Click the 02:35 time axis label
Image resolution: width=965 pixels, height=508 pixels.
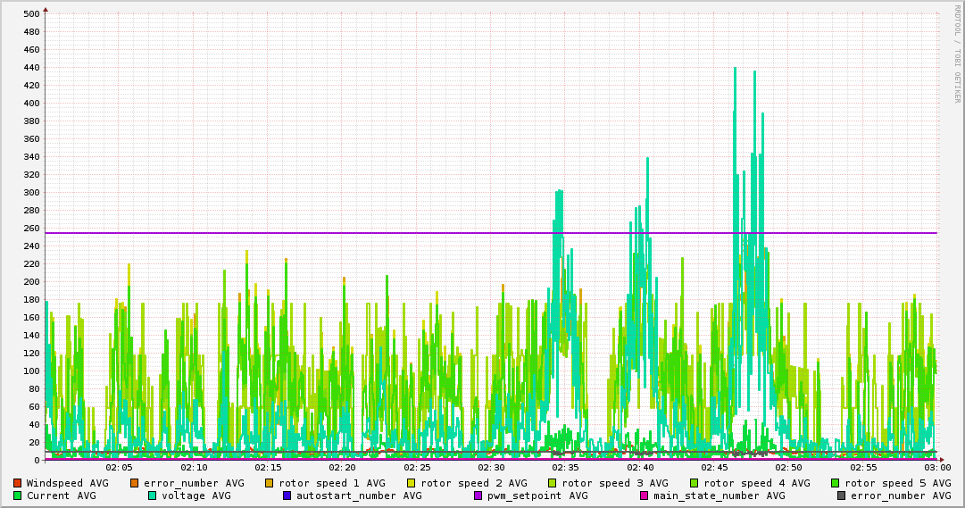pos(566,467)
